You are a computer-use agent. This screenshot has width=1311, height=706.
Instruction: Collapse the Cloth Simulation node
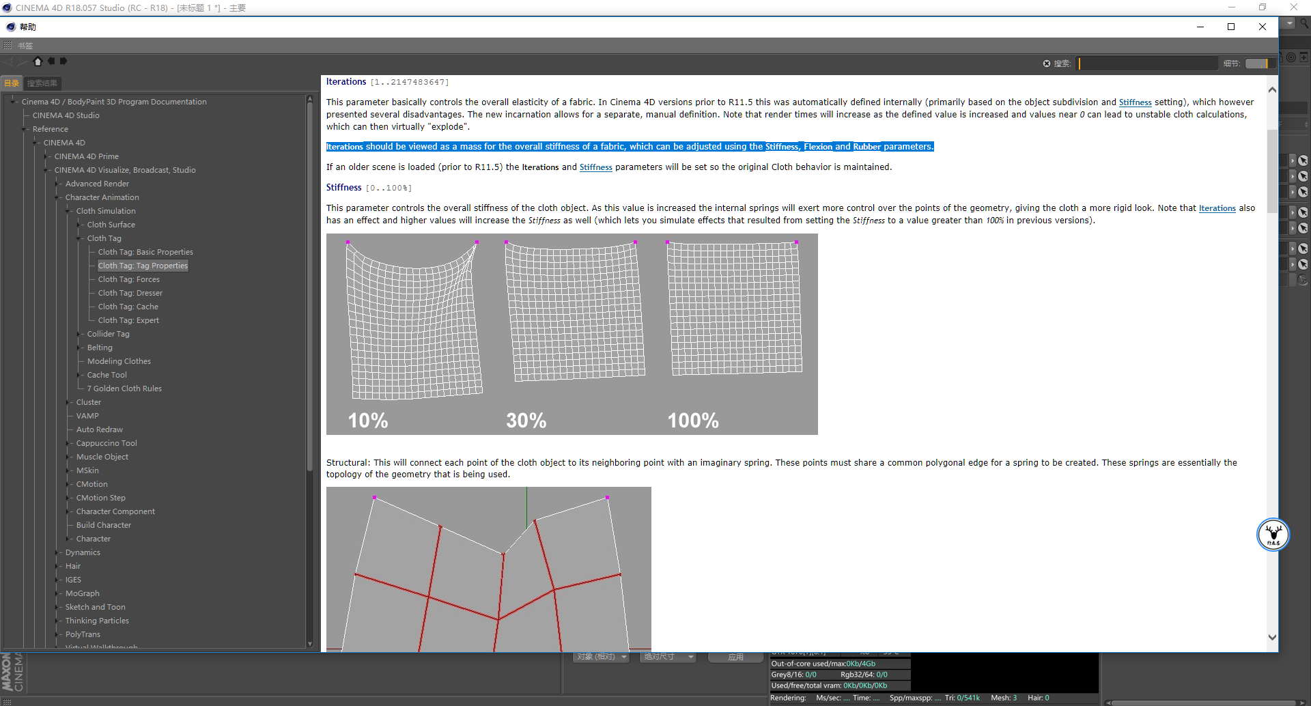click(x=68, y=211)
